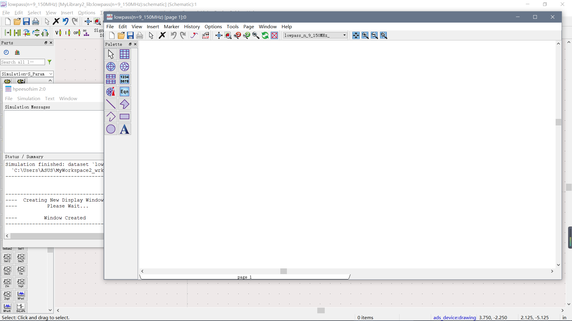Viewport: 572px width, 321px height.
Task: Click the green refresh data icon
Action: click(265, 35)
